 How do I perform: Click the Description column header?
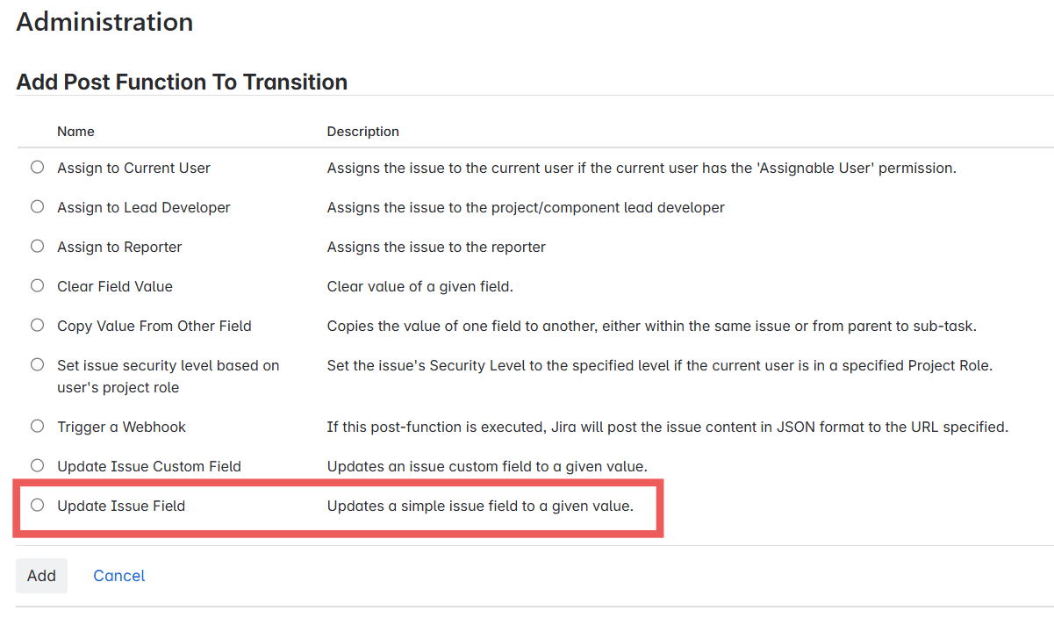click(x=362, y=131)
